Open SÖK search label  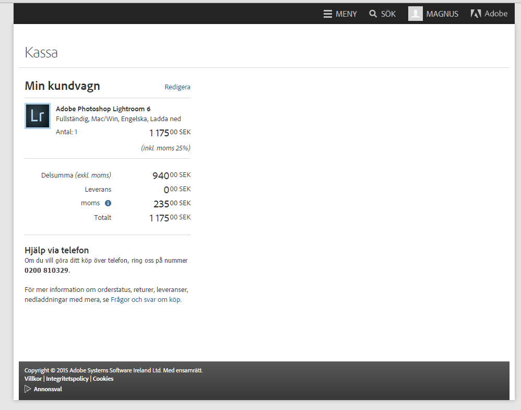pos(388,14)
